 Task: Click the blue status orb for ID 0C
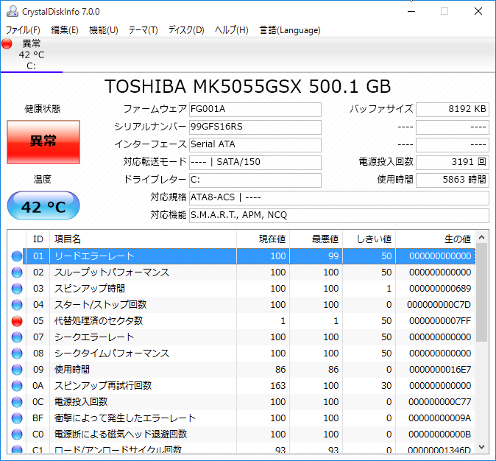17,402
